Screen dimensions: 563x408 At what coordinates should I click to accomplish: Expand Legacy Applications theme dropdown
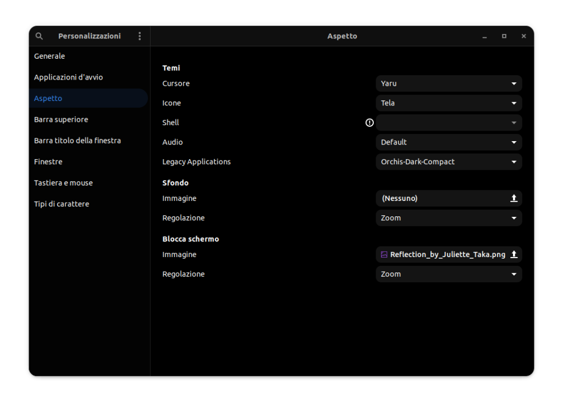[449, 162]
